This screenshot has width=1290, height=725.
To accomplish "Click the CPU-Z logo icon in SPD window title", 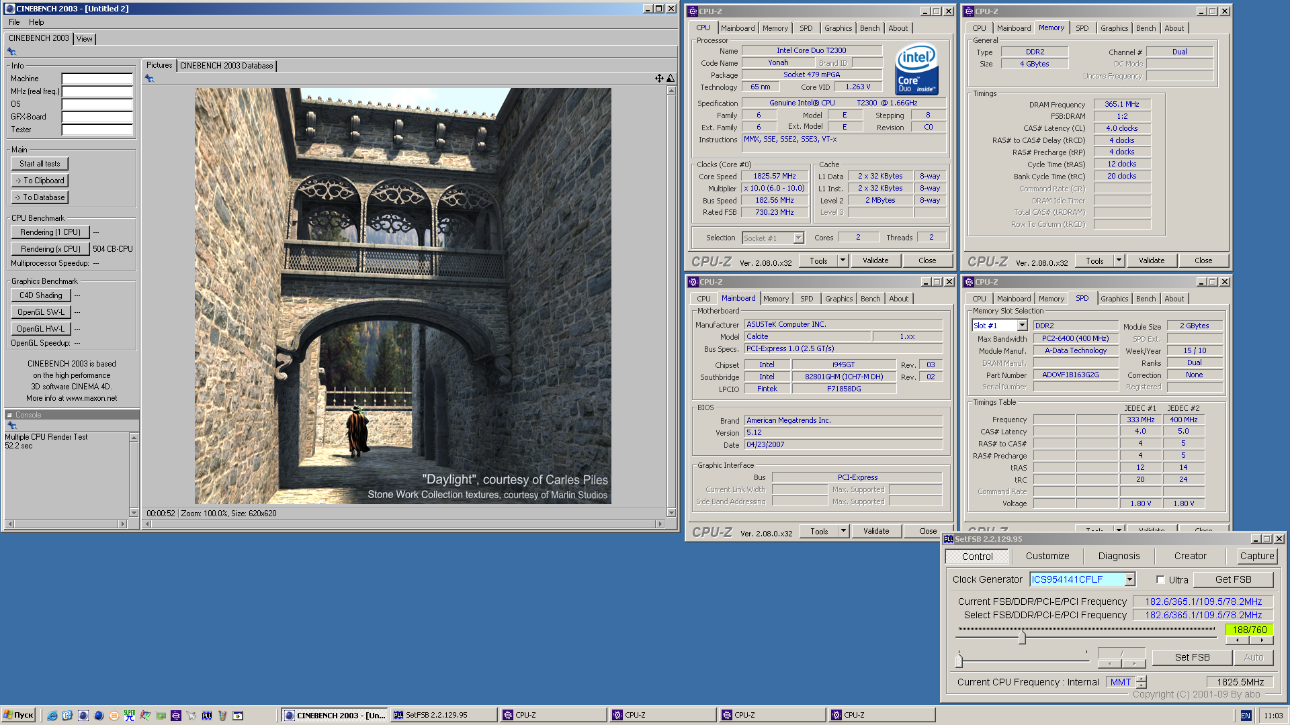I will pyautogui.click(x=969, y=282).
